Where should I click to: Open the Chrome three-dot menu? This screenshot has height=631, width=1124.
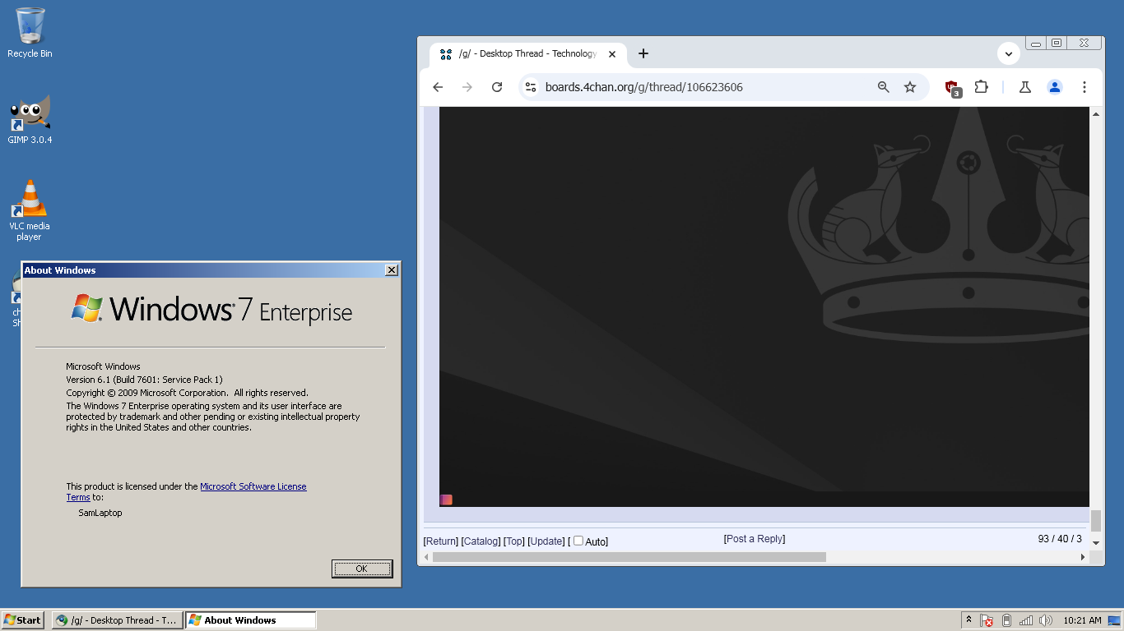tap(1085, 87)
